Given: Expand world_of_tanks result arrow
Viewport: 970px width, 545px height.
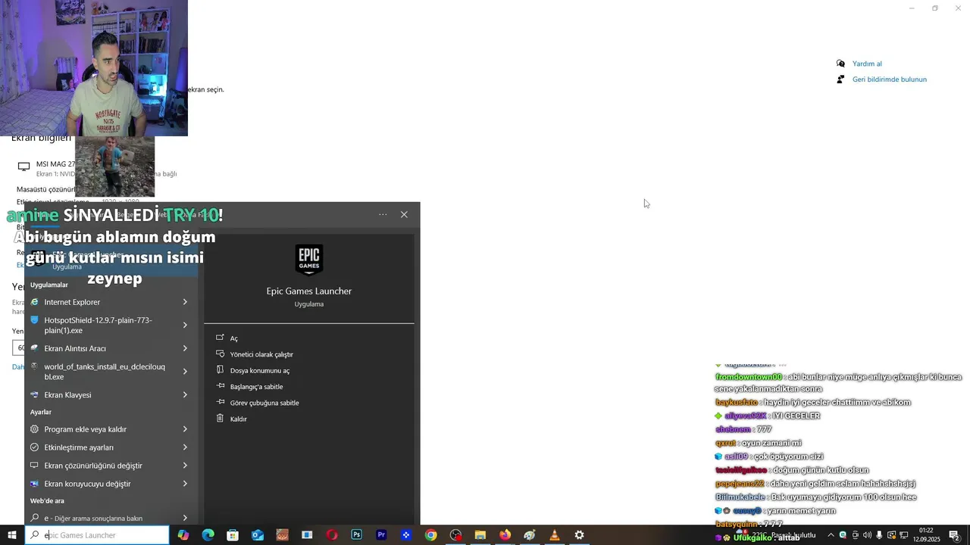Looking at the screenshot, I should click(x=185, y=372).
